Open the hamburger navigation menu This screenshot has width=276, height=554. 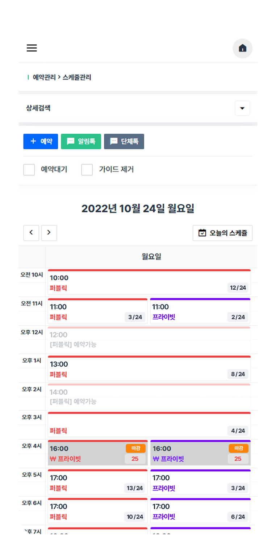(32, 48)
